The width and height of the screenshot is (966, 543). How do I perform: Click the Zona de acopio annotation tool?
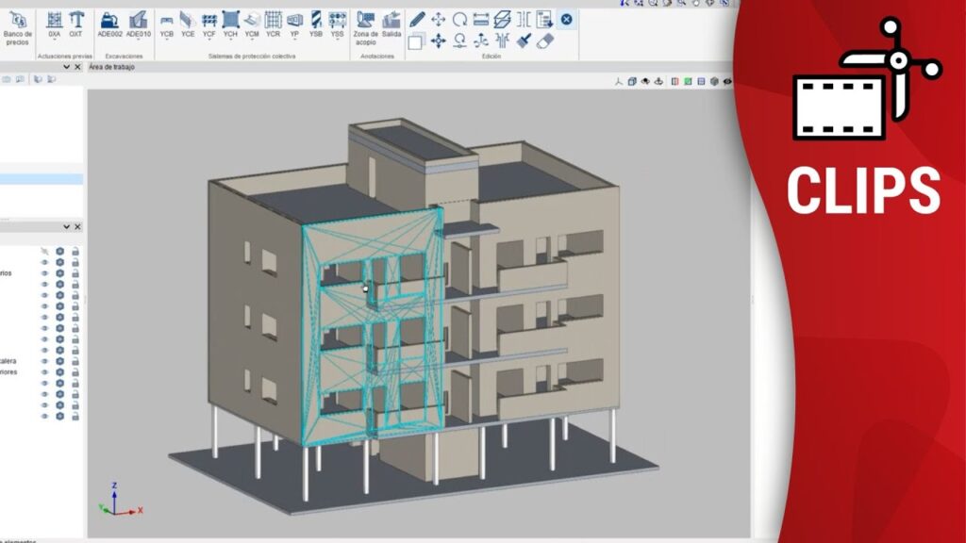coord(365,21)
